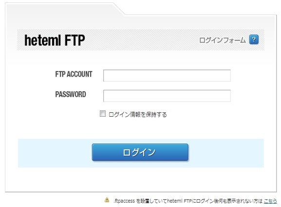Screen dimensions: 281x207
Task: Click the light blue bar beside ログイン button
Action: (226, 153)
